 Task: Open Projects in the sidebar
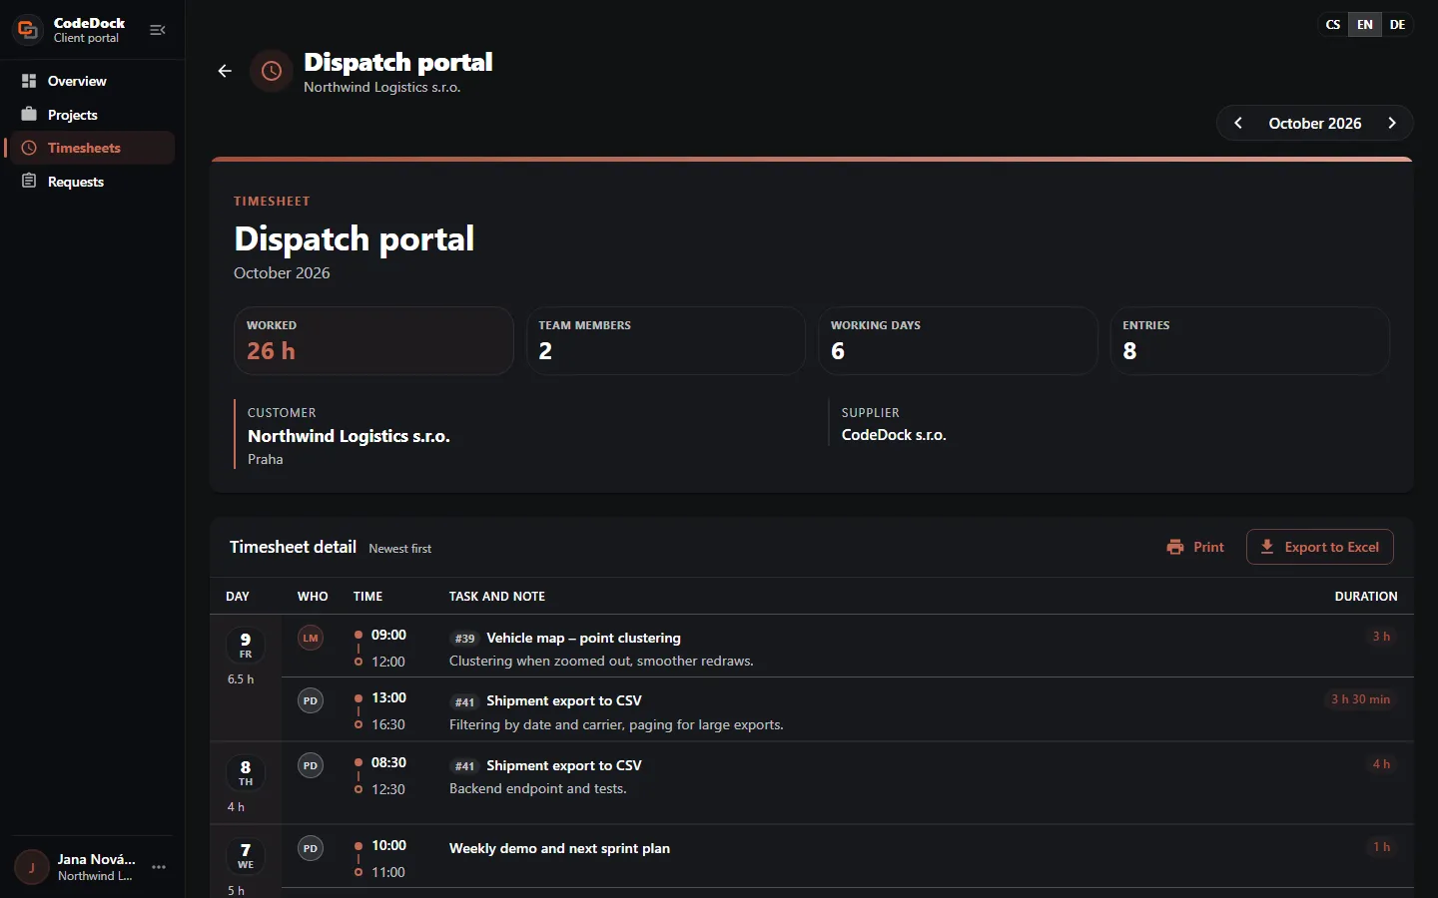tap(90, 115)
